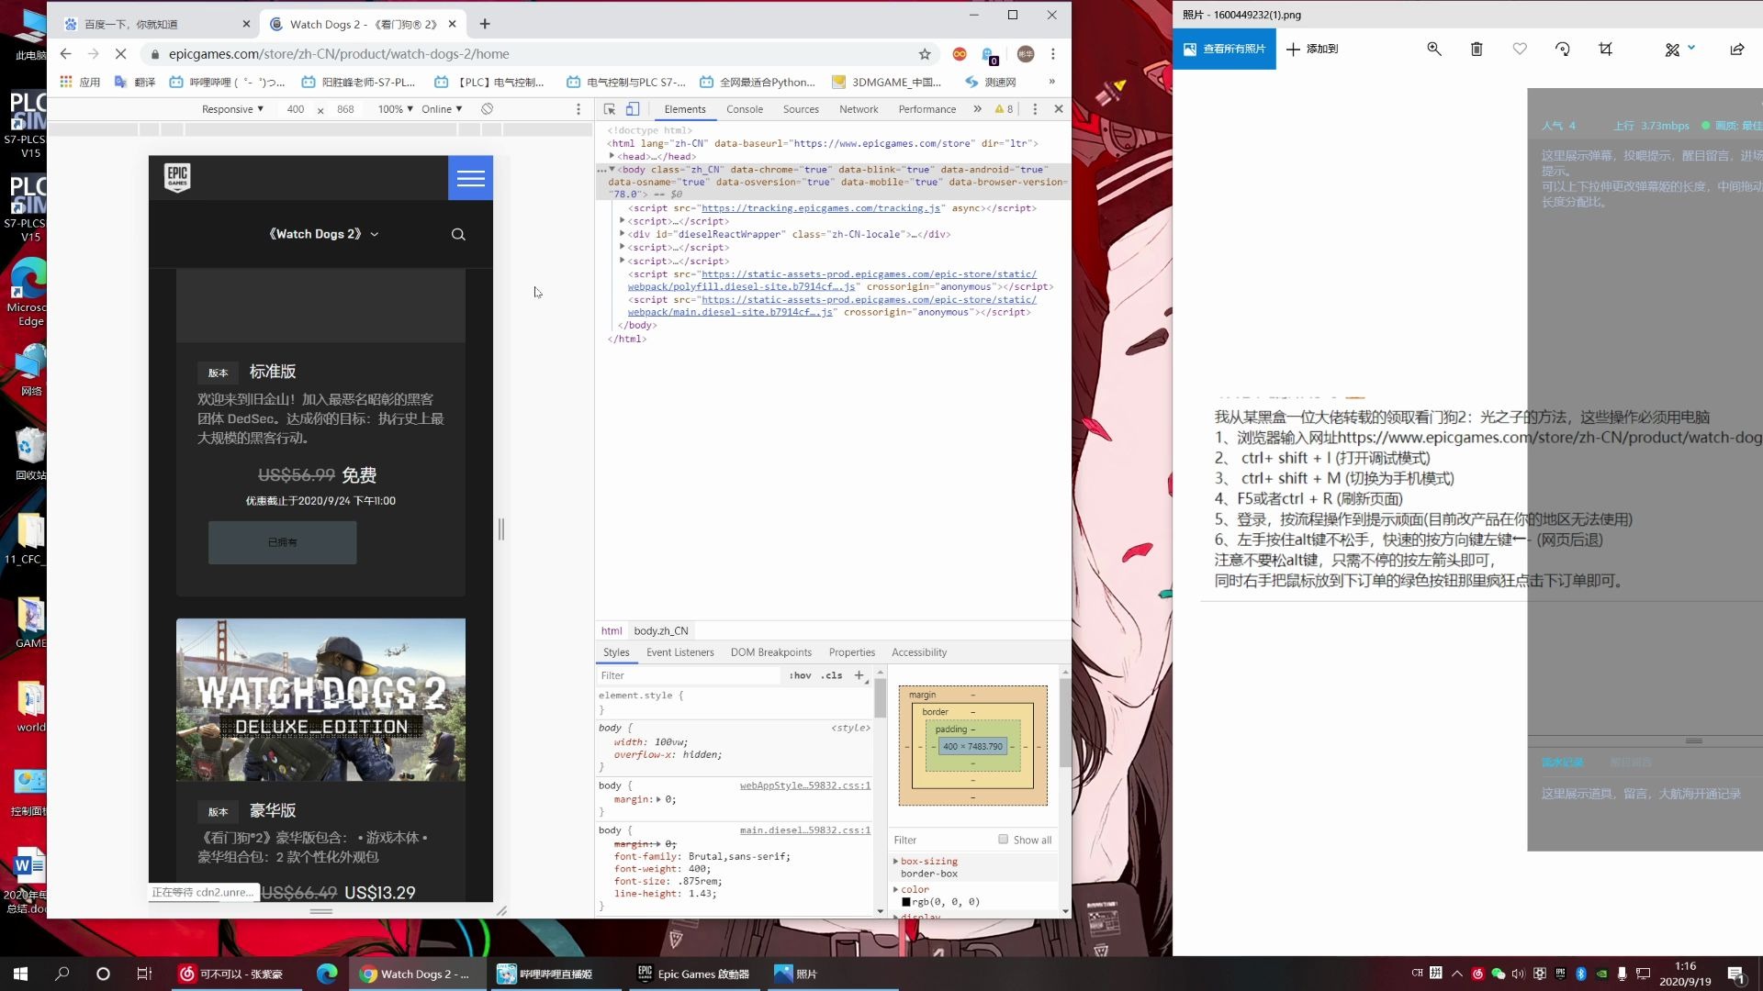Enable the Show all computed styles checkbox

click(x=1003, y=840)
